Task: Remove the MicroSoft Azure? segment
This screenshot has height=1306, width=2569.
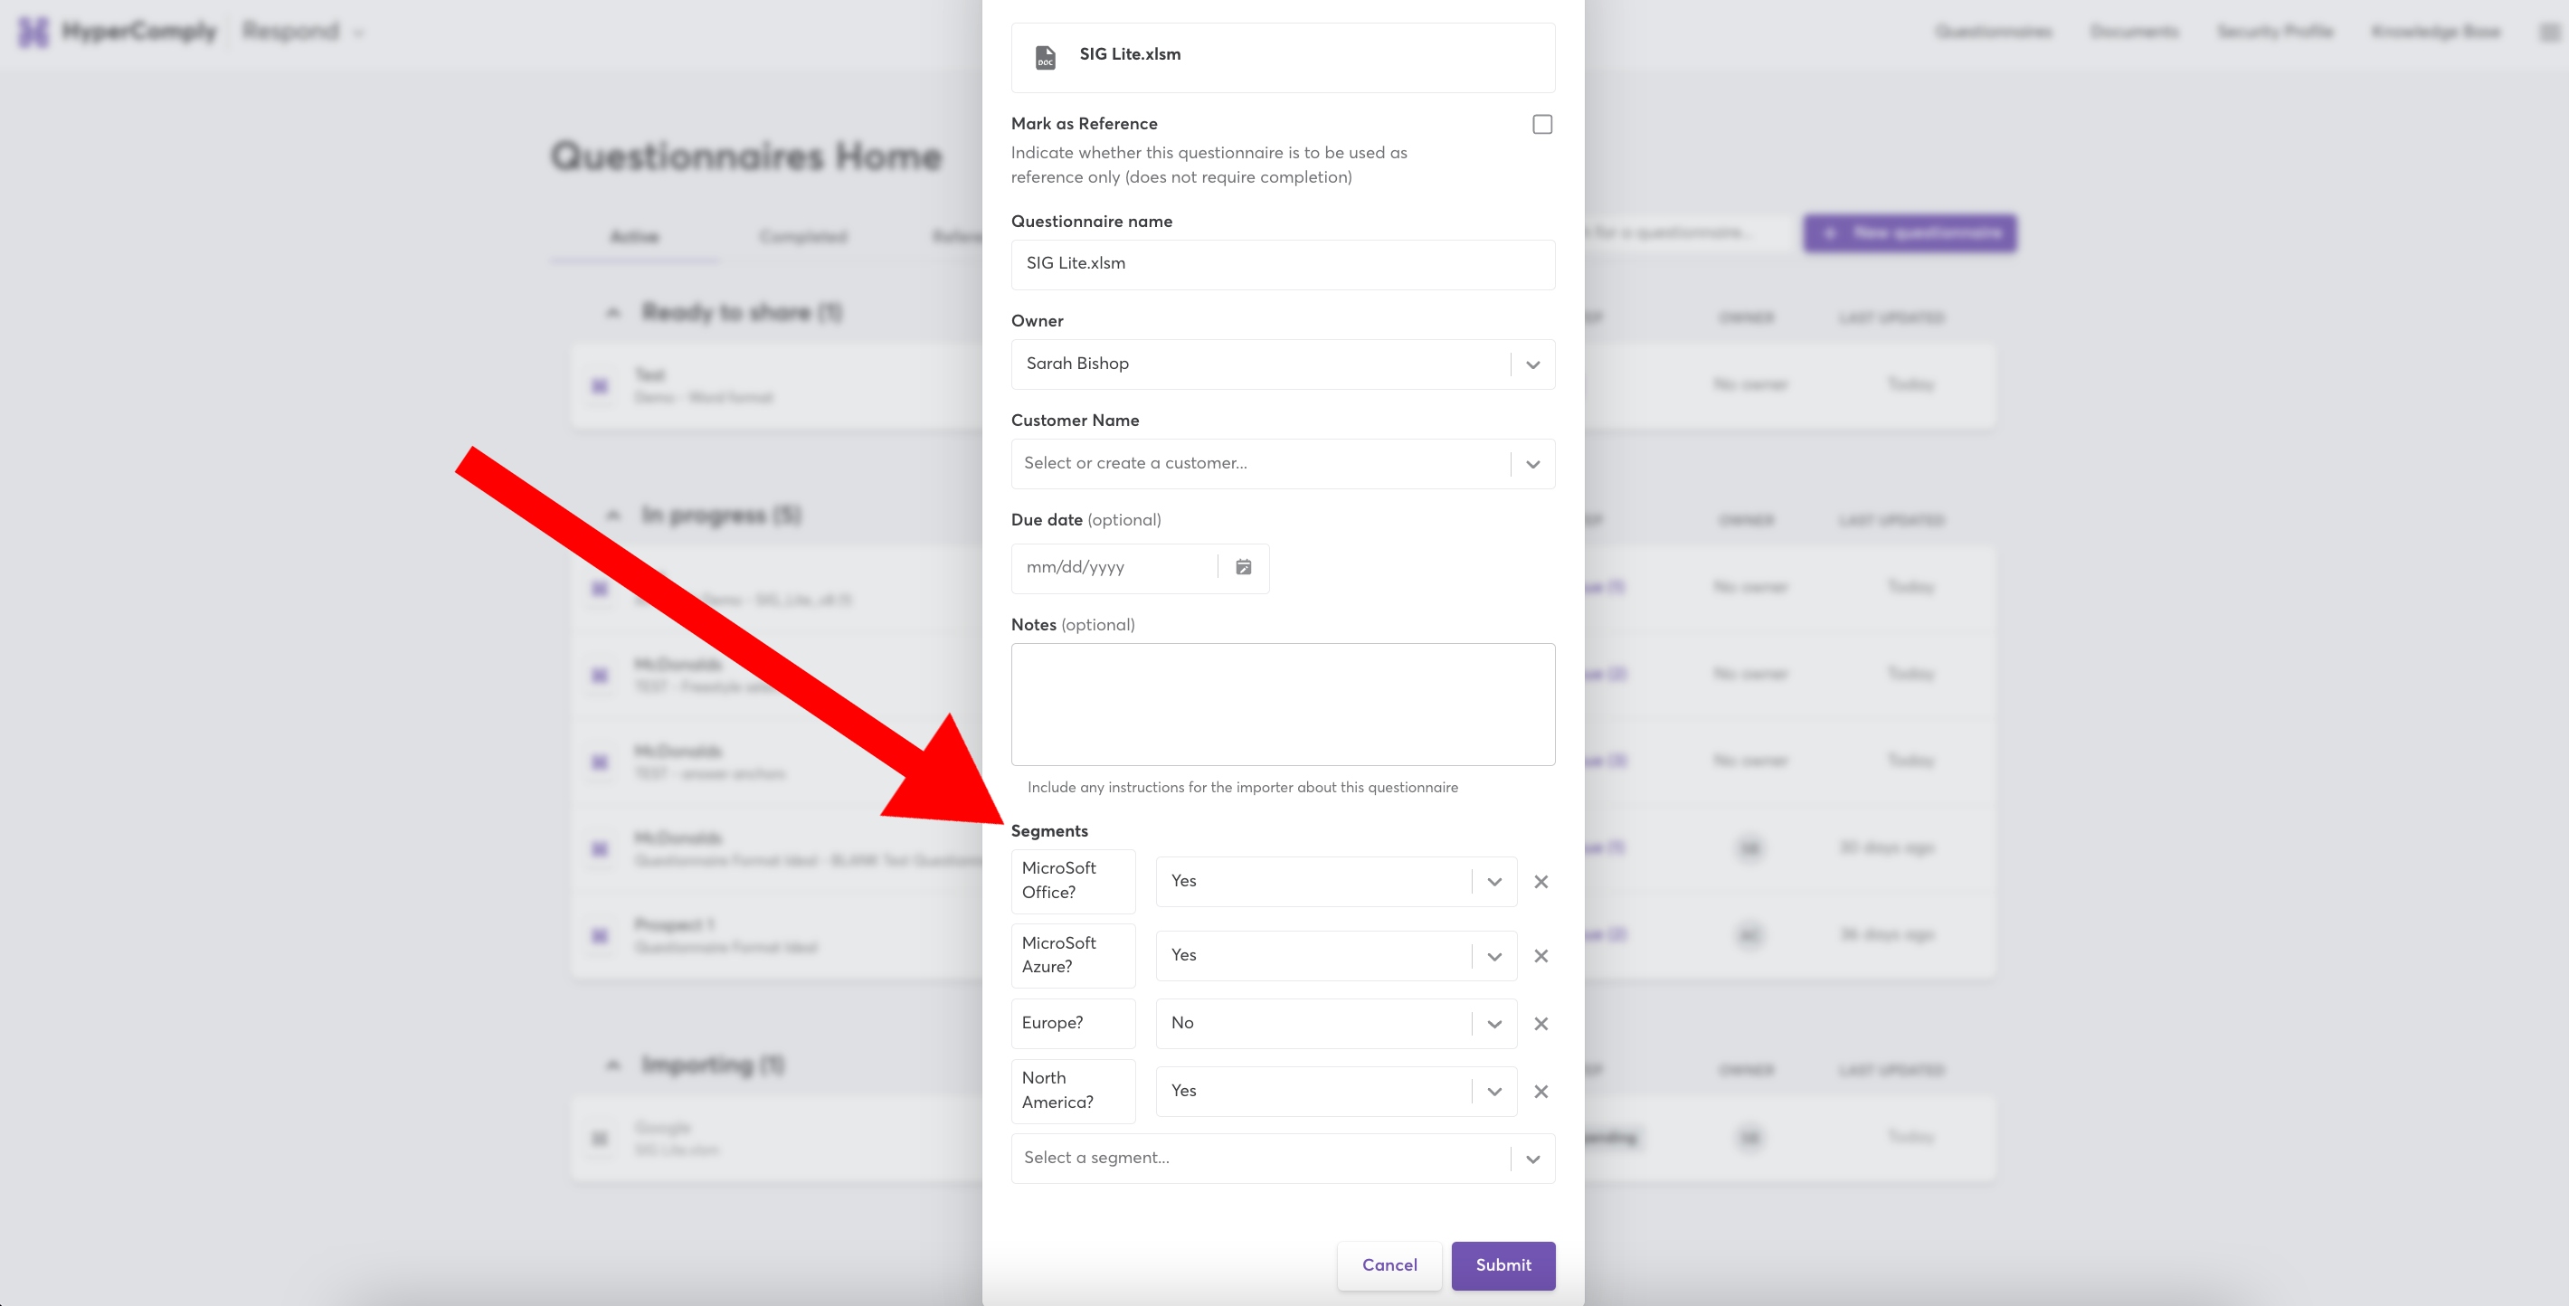Action: pos(1540,955)
